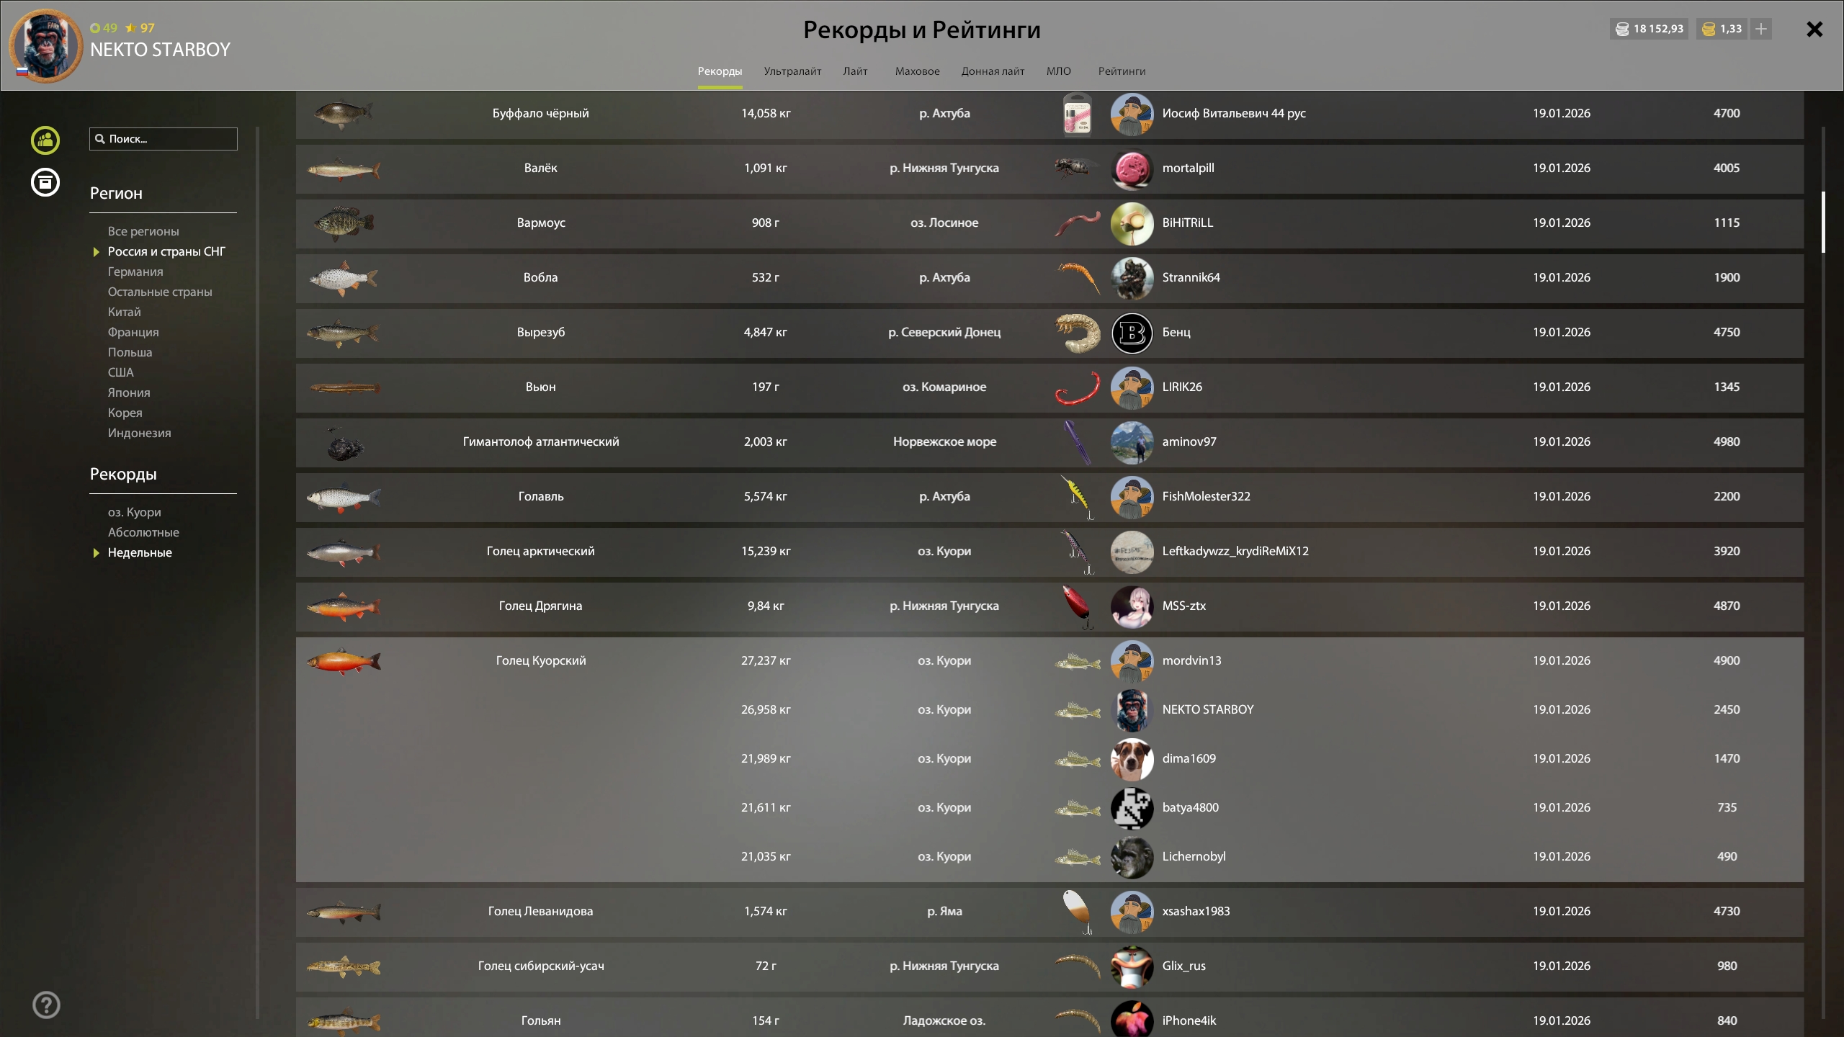Switch to the Ультралайт tab
This screenshot has height=1037, width=1844.
click(x=792, y=71)
